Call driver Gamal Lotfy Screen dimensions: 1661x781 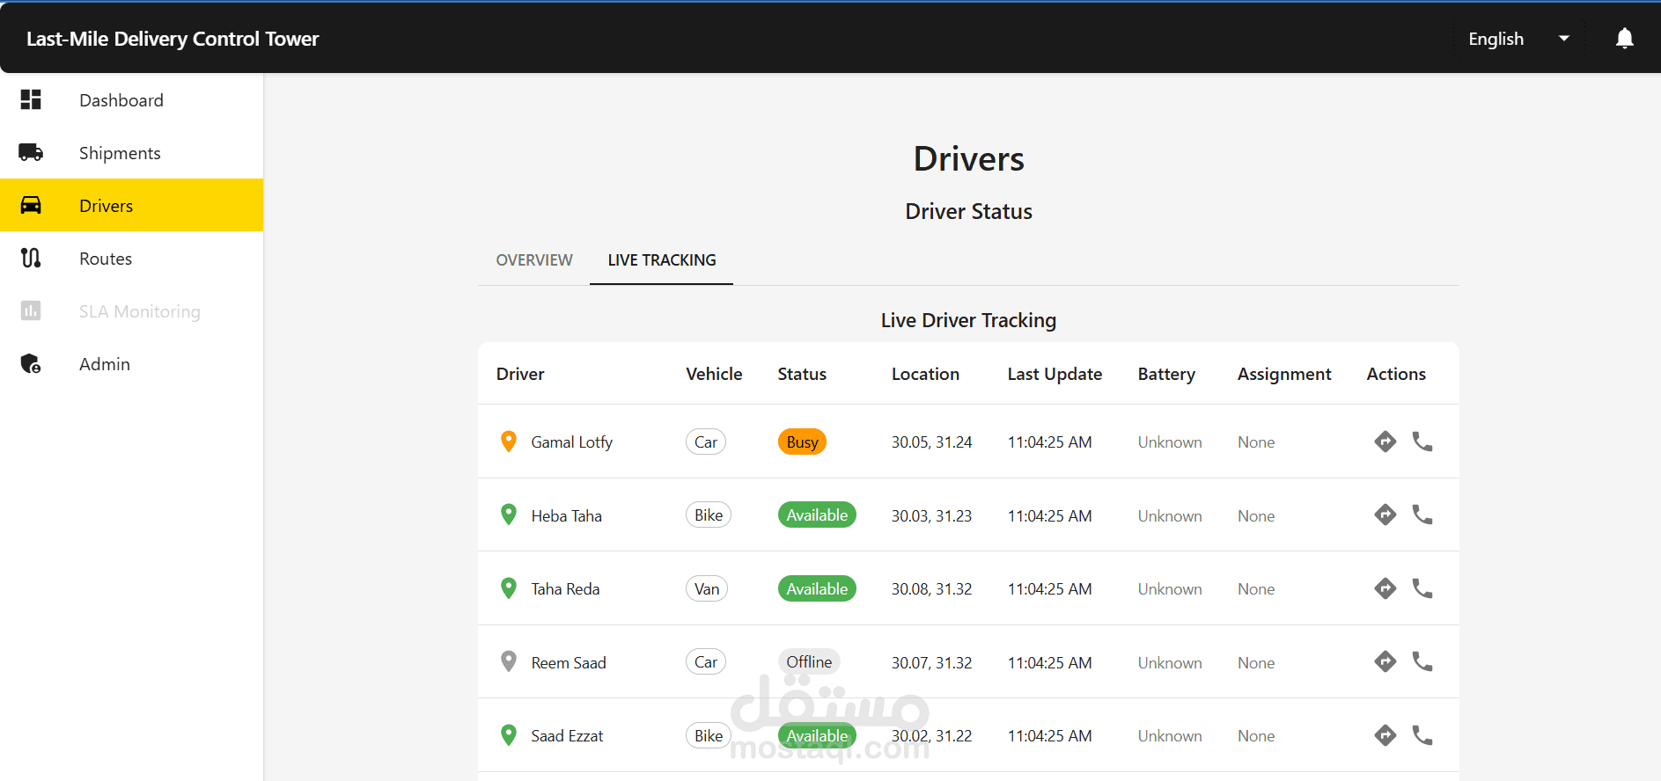coord(1422,442)
